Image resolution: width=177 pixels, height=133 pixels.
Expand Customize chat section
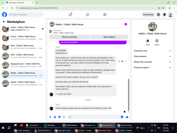152,51
